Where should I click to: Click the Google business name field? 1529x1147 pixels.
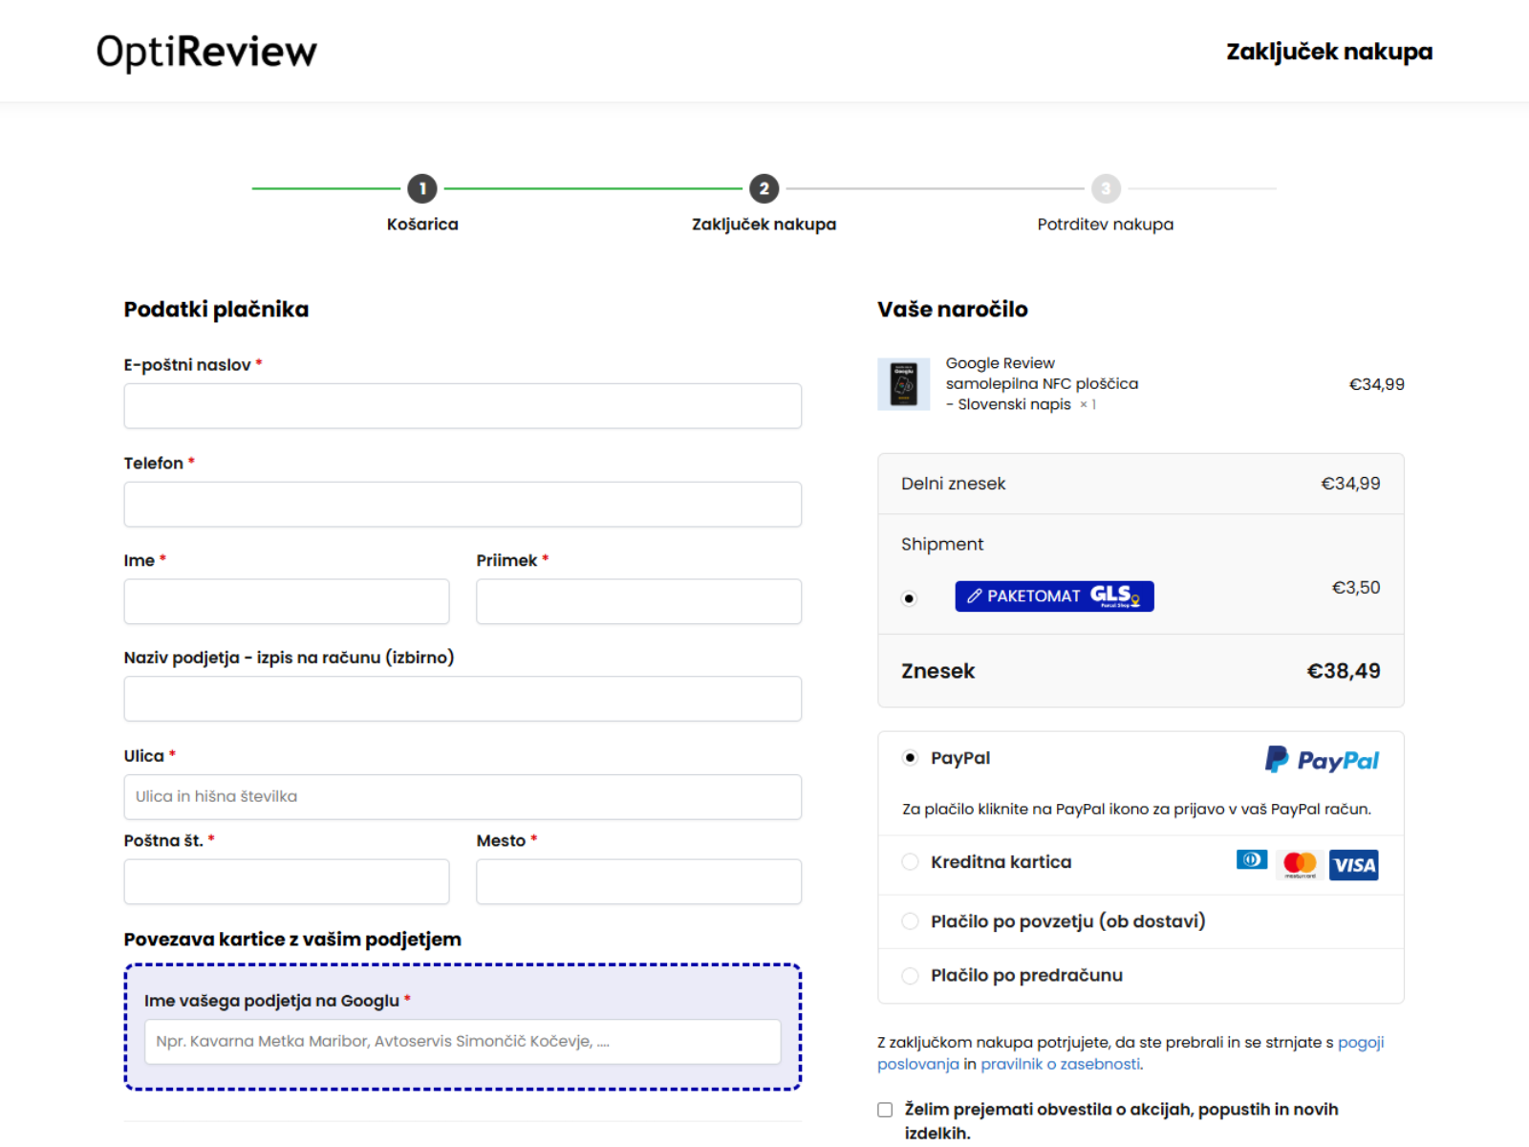(x=463, y=1042)
